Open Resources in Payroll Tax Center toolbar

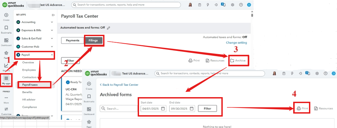[x=215, y=61]
